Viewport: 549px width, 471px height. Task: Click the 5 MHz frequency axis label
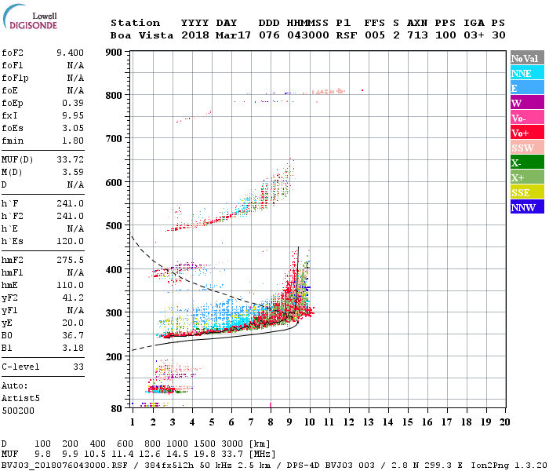point(212,422)
